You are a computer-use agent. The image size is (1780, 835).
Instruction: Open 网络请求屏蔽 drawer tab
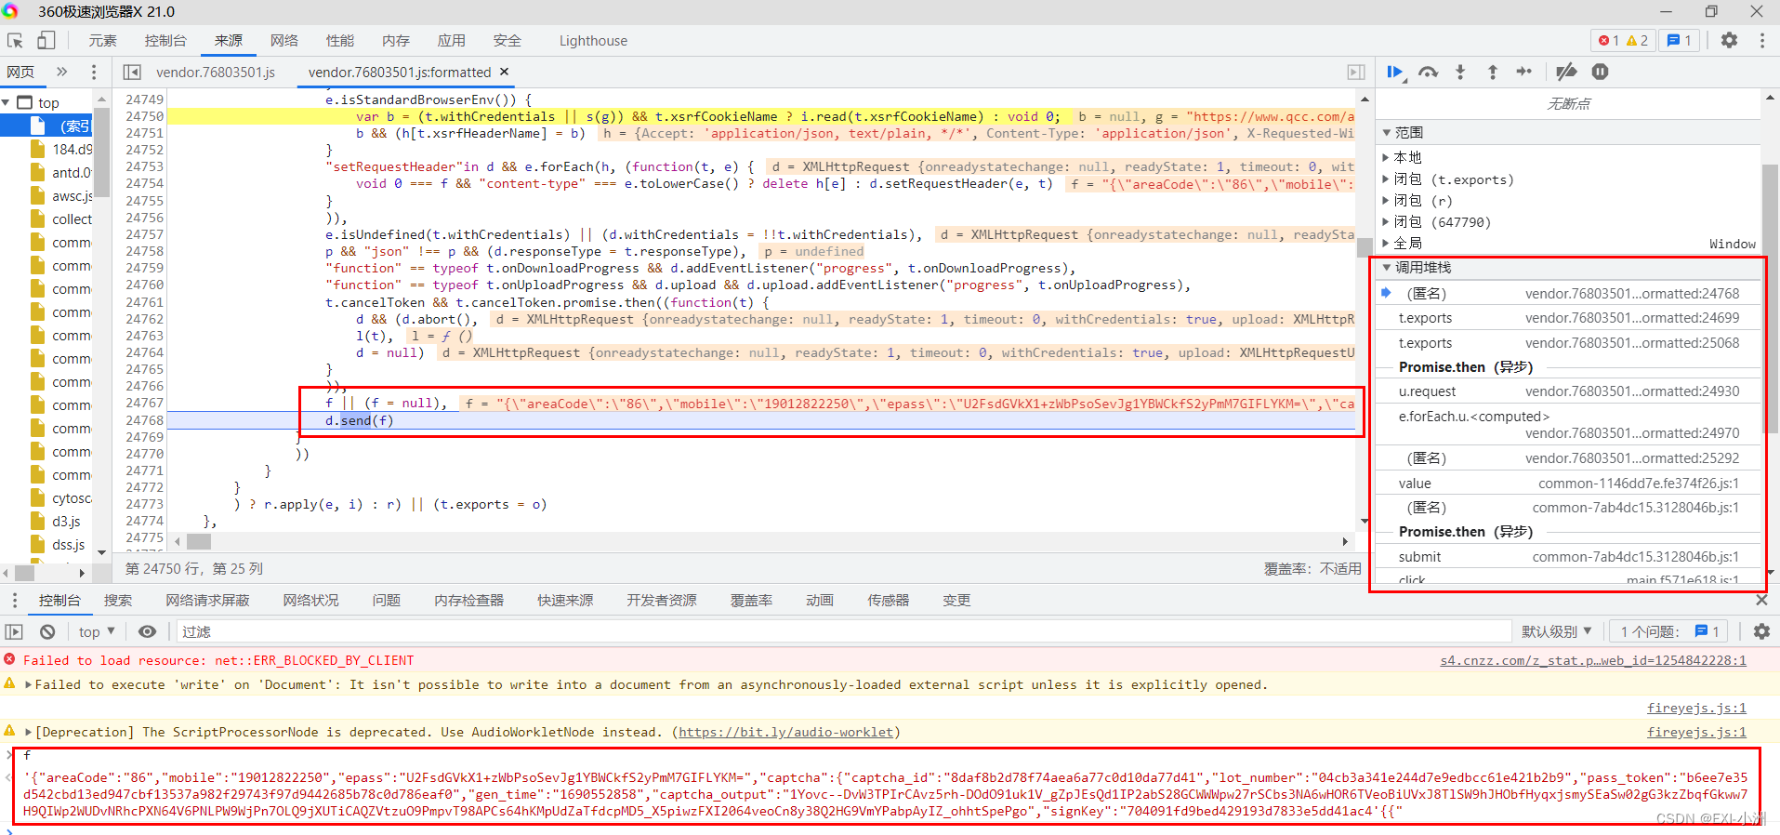pos(207,601)
